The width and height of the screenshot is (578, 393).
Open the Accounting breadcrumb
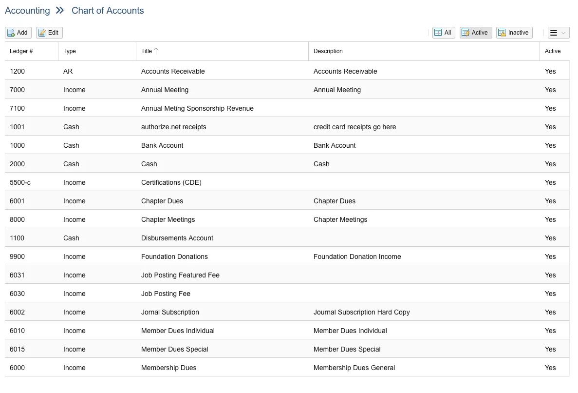pos(27,10)
